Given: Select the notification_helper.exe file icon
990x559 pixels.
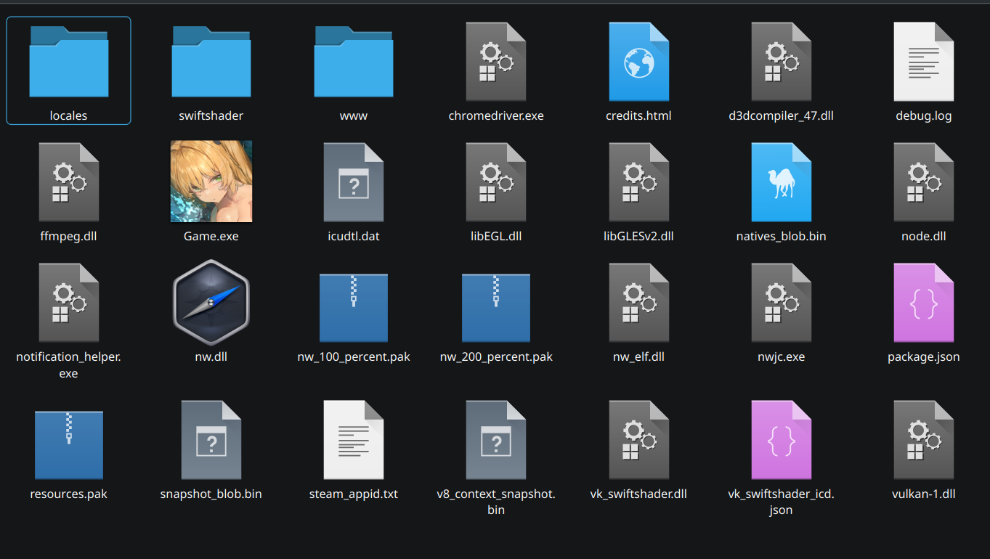Looking at the screenshot, I should [x=69, y=303].
